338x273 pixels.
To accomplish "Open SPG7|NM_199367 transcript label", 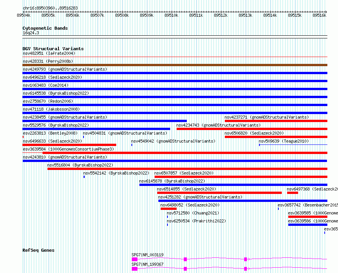I will coord(147,264).
